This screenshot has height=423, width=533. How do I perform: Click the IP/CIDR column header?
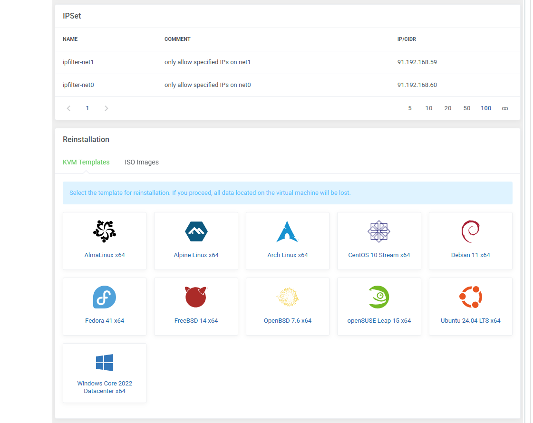(407, 39)
